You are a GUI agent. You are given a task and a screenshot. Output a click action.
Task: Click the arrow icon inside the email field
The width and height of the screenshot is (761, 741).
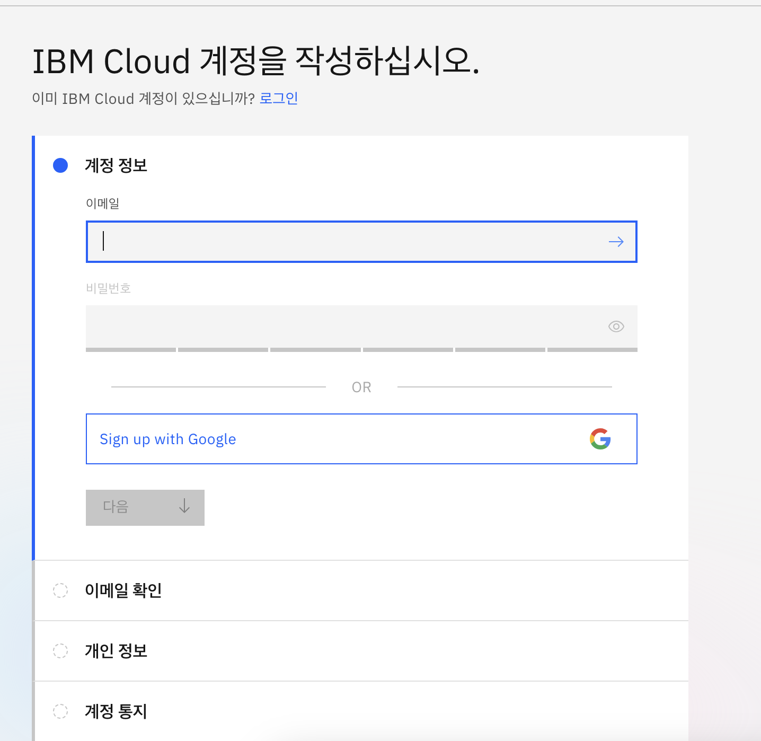(616, 242)
